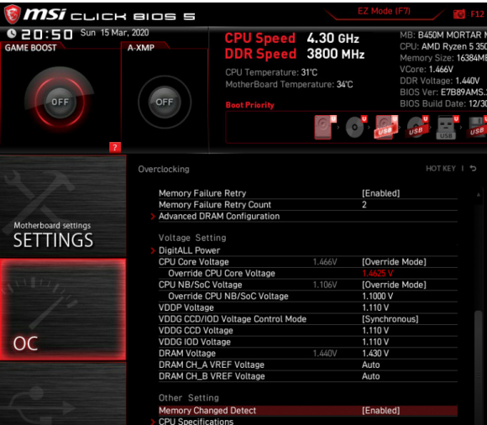The height and width of the screenshot is (425, 487).
Task: Click the VCore: 1.466V info line
Action: 427,69
